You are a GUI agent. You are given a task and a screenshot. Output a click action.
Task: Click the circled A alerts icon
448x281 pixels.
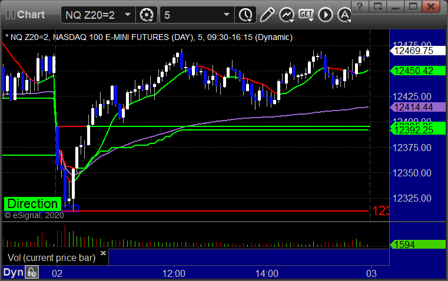pyautogui.click(x=344, y=15)
